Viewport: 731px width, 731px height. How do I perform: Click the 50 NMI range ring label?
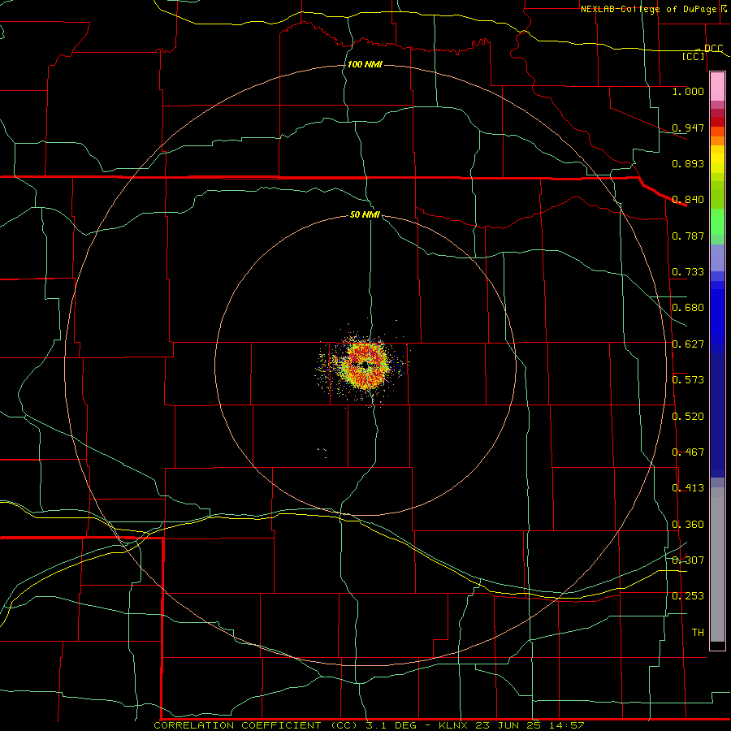(365, 214)
